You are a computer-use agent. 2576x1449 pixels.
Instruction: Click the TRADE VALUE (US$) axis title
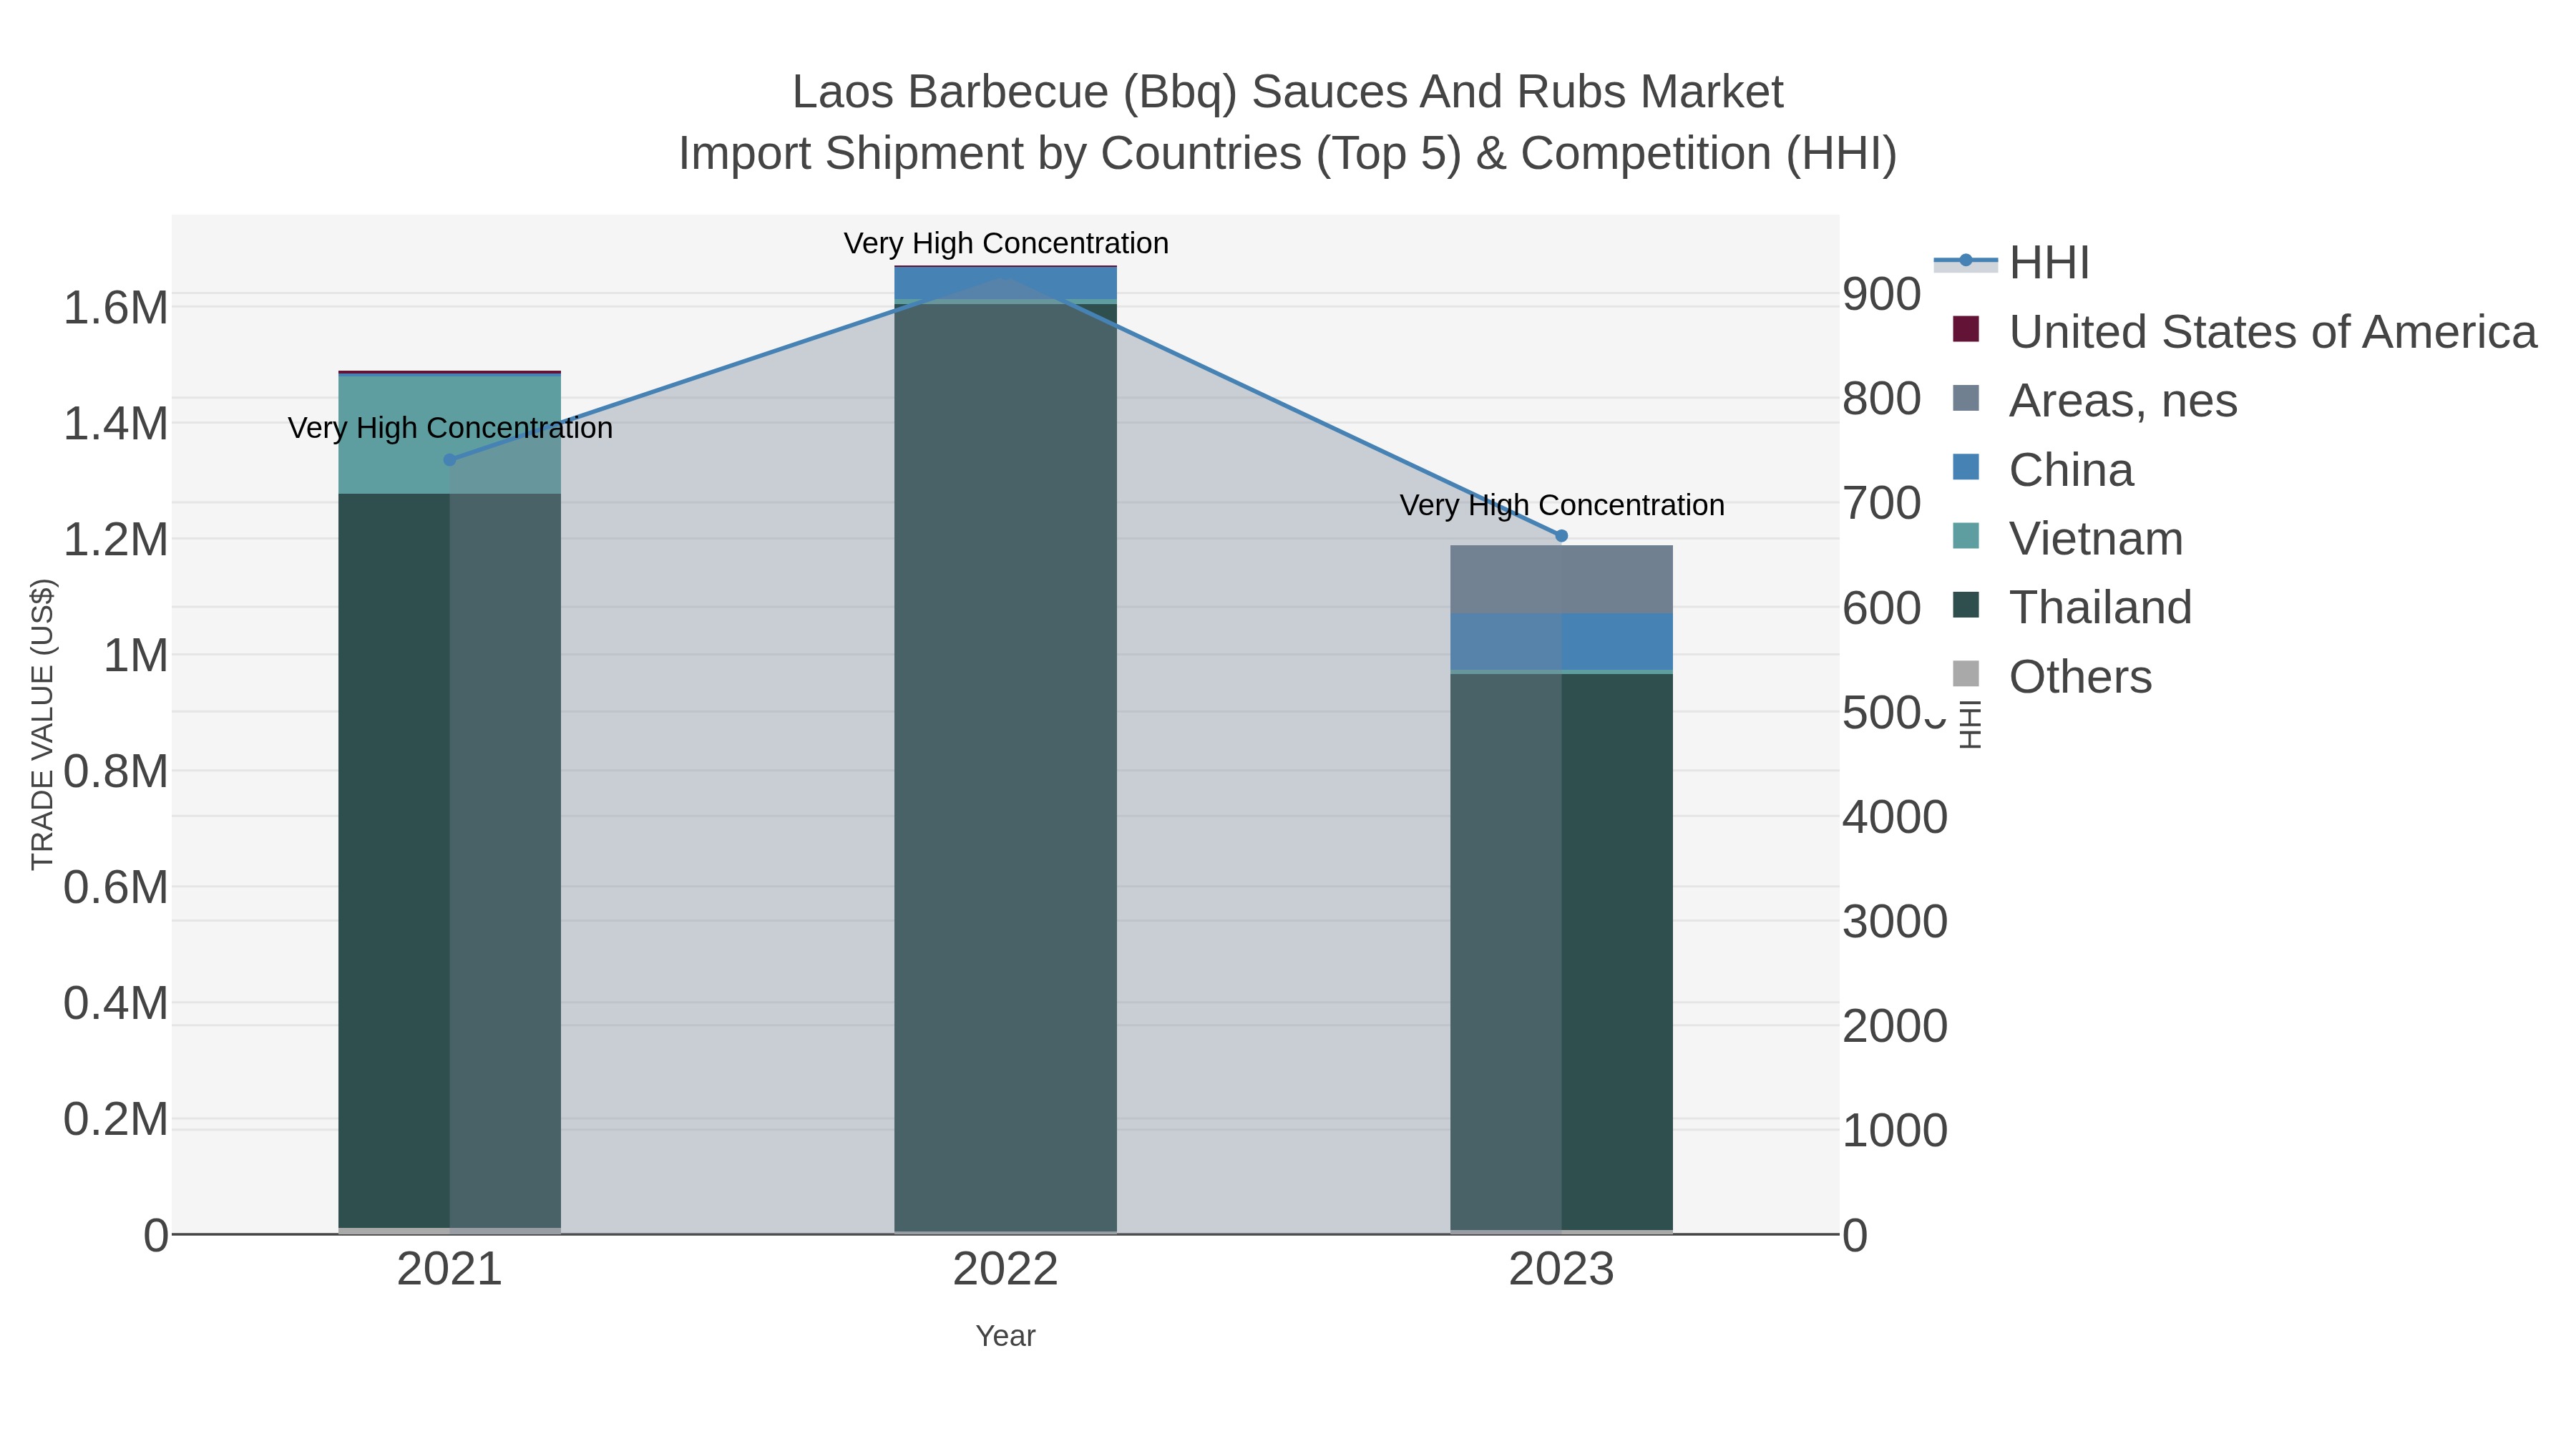pyautogui.click(x=42, y=724)
